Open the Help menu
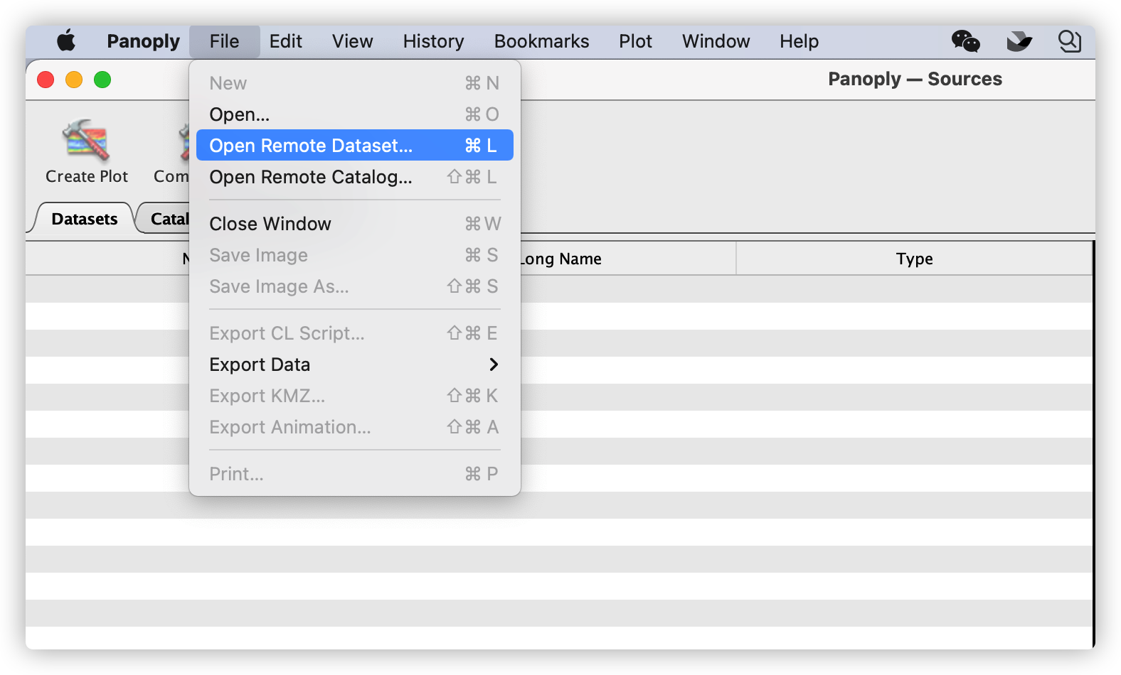This screenshot has width=1121, height=675. click(x=799, y=41)
